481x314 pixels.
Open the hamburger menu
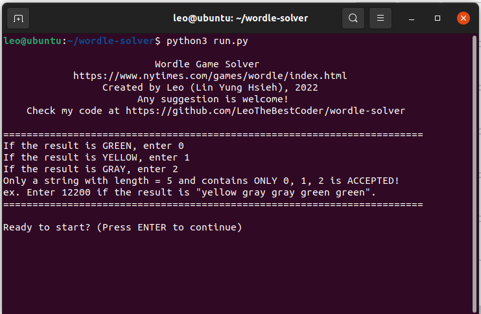click(x=381, y=18)
